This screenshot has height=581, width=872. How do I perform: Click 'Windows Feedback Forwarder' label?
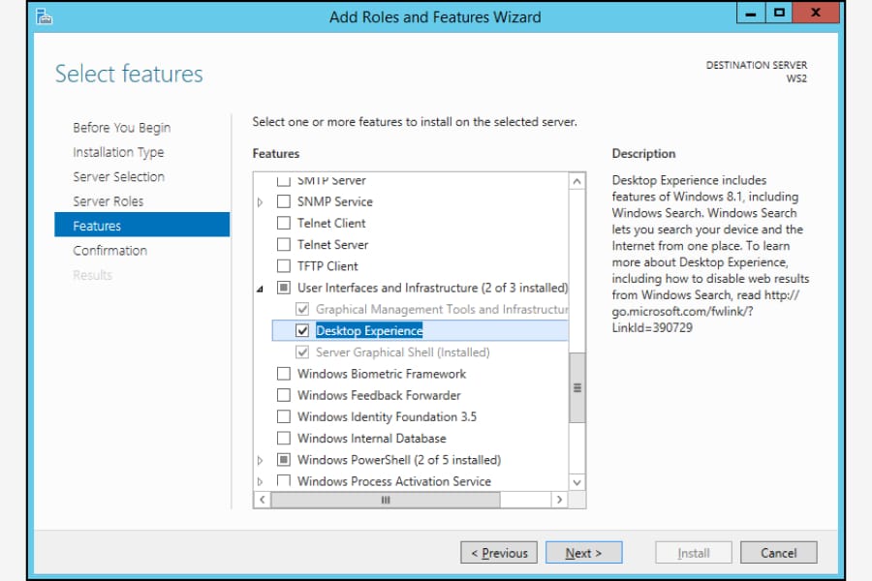[379, 395]
